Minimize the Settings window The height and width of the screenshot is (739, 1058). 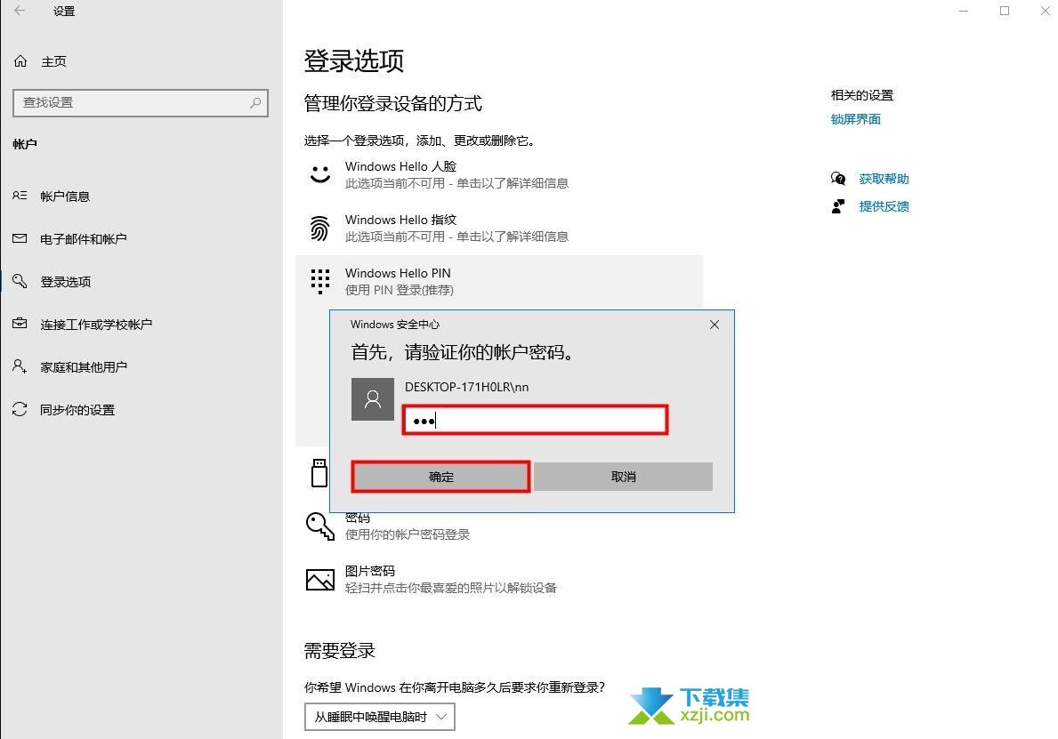tap(964, 11)
